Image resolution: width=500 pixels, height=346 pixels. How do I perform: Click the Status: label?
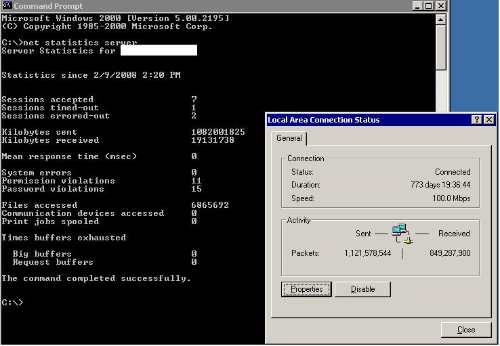coord(302,172)
